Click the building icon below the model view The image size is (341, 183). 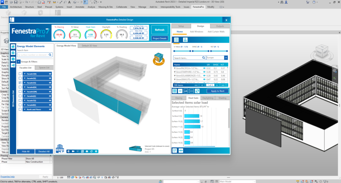tap(60, 148)
